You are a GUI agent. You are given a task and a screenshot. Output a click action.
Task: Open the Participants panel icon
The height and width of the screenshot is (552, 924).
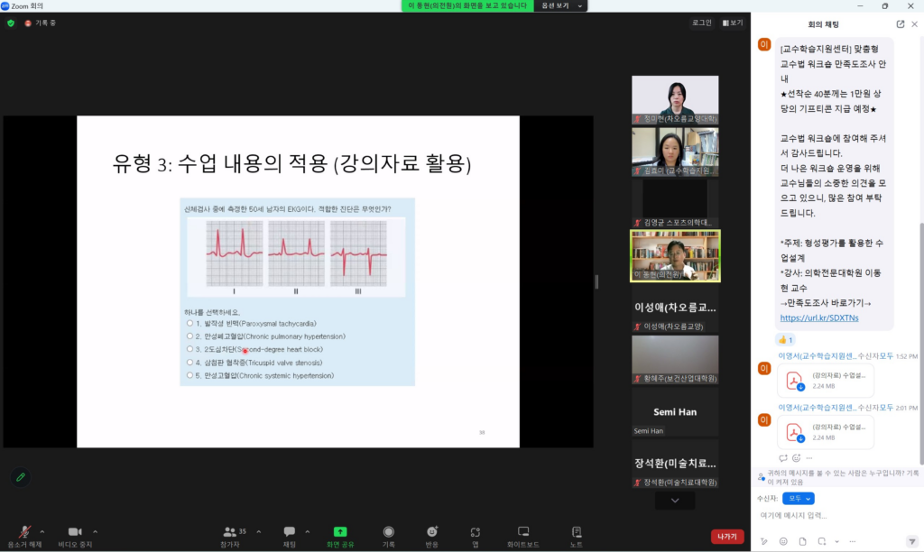230,532
